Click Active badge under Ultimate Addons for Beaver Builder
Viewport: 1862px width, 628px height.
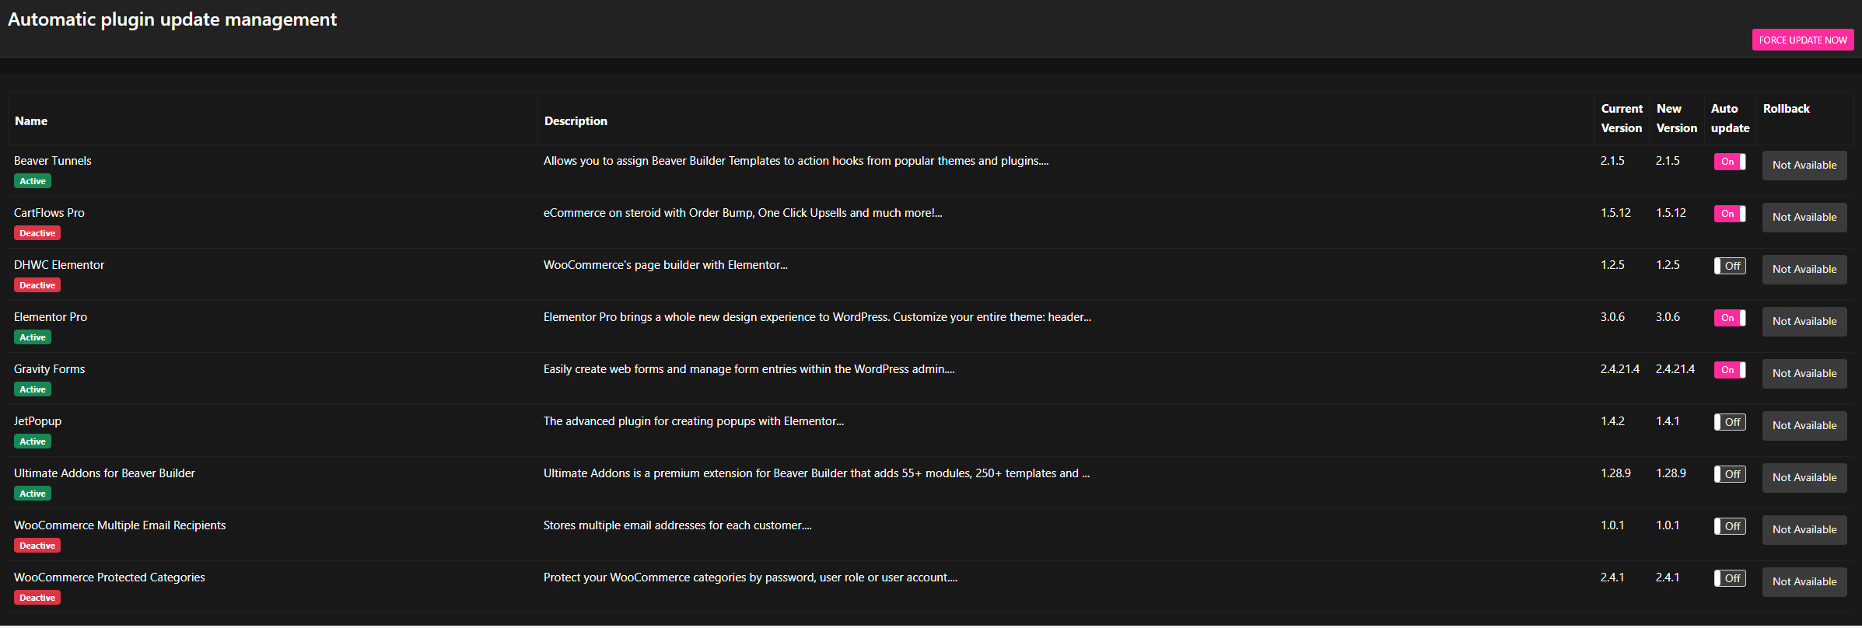(33, 494)
